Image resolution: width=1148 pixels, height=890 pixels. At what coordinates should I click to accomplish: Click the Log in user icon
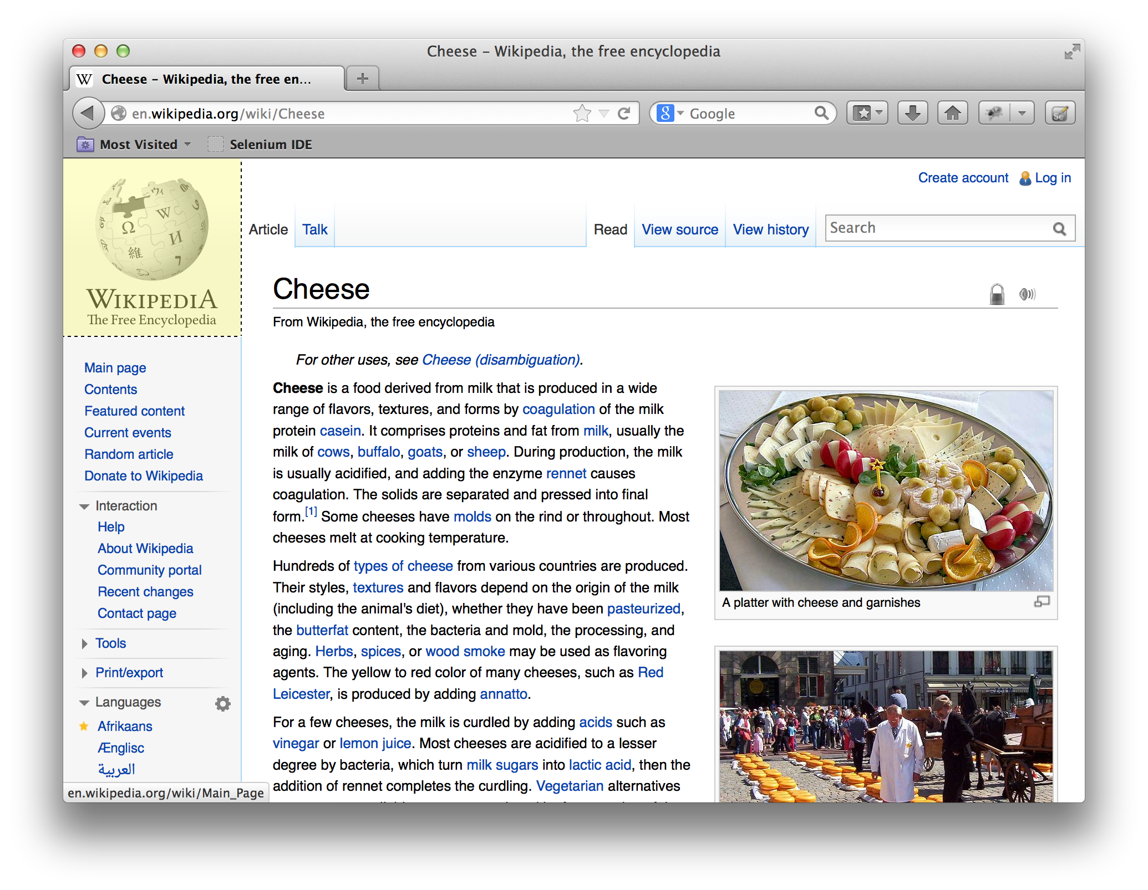tap(1025, 178)
